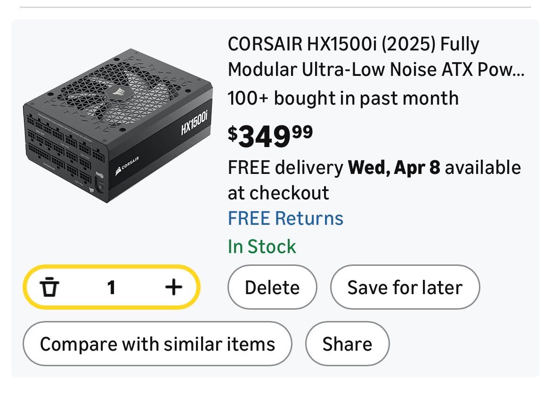Click the trash can icon in quantity stepper
The image size is (551, 395).
tap(49, 287)
